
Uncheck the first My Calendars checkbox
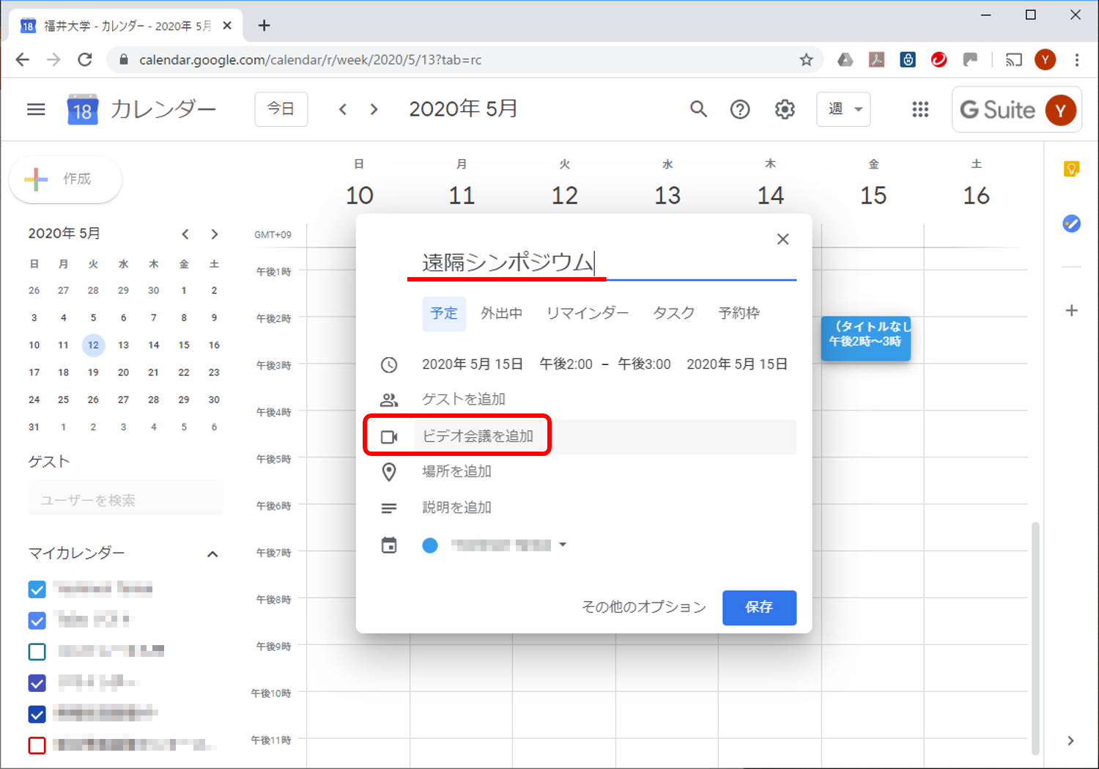click(x=37, y=589)
